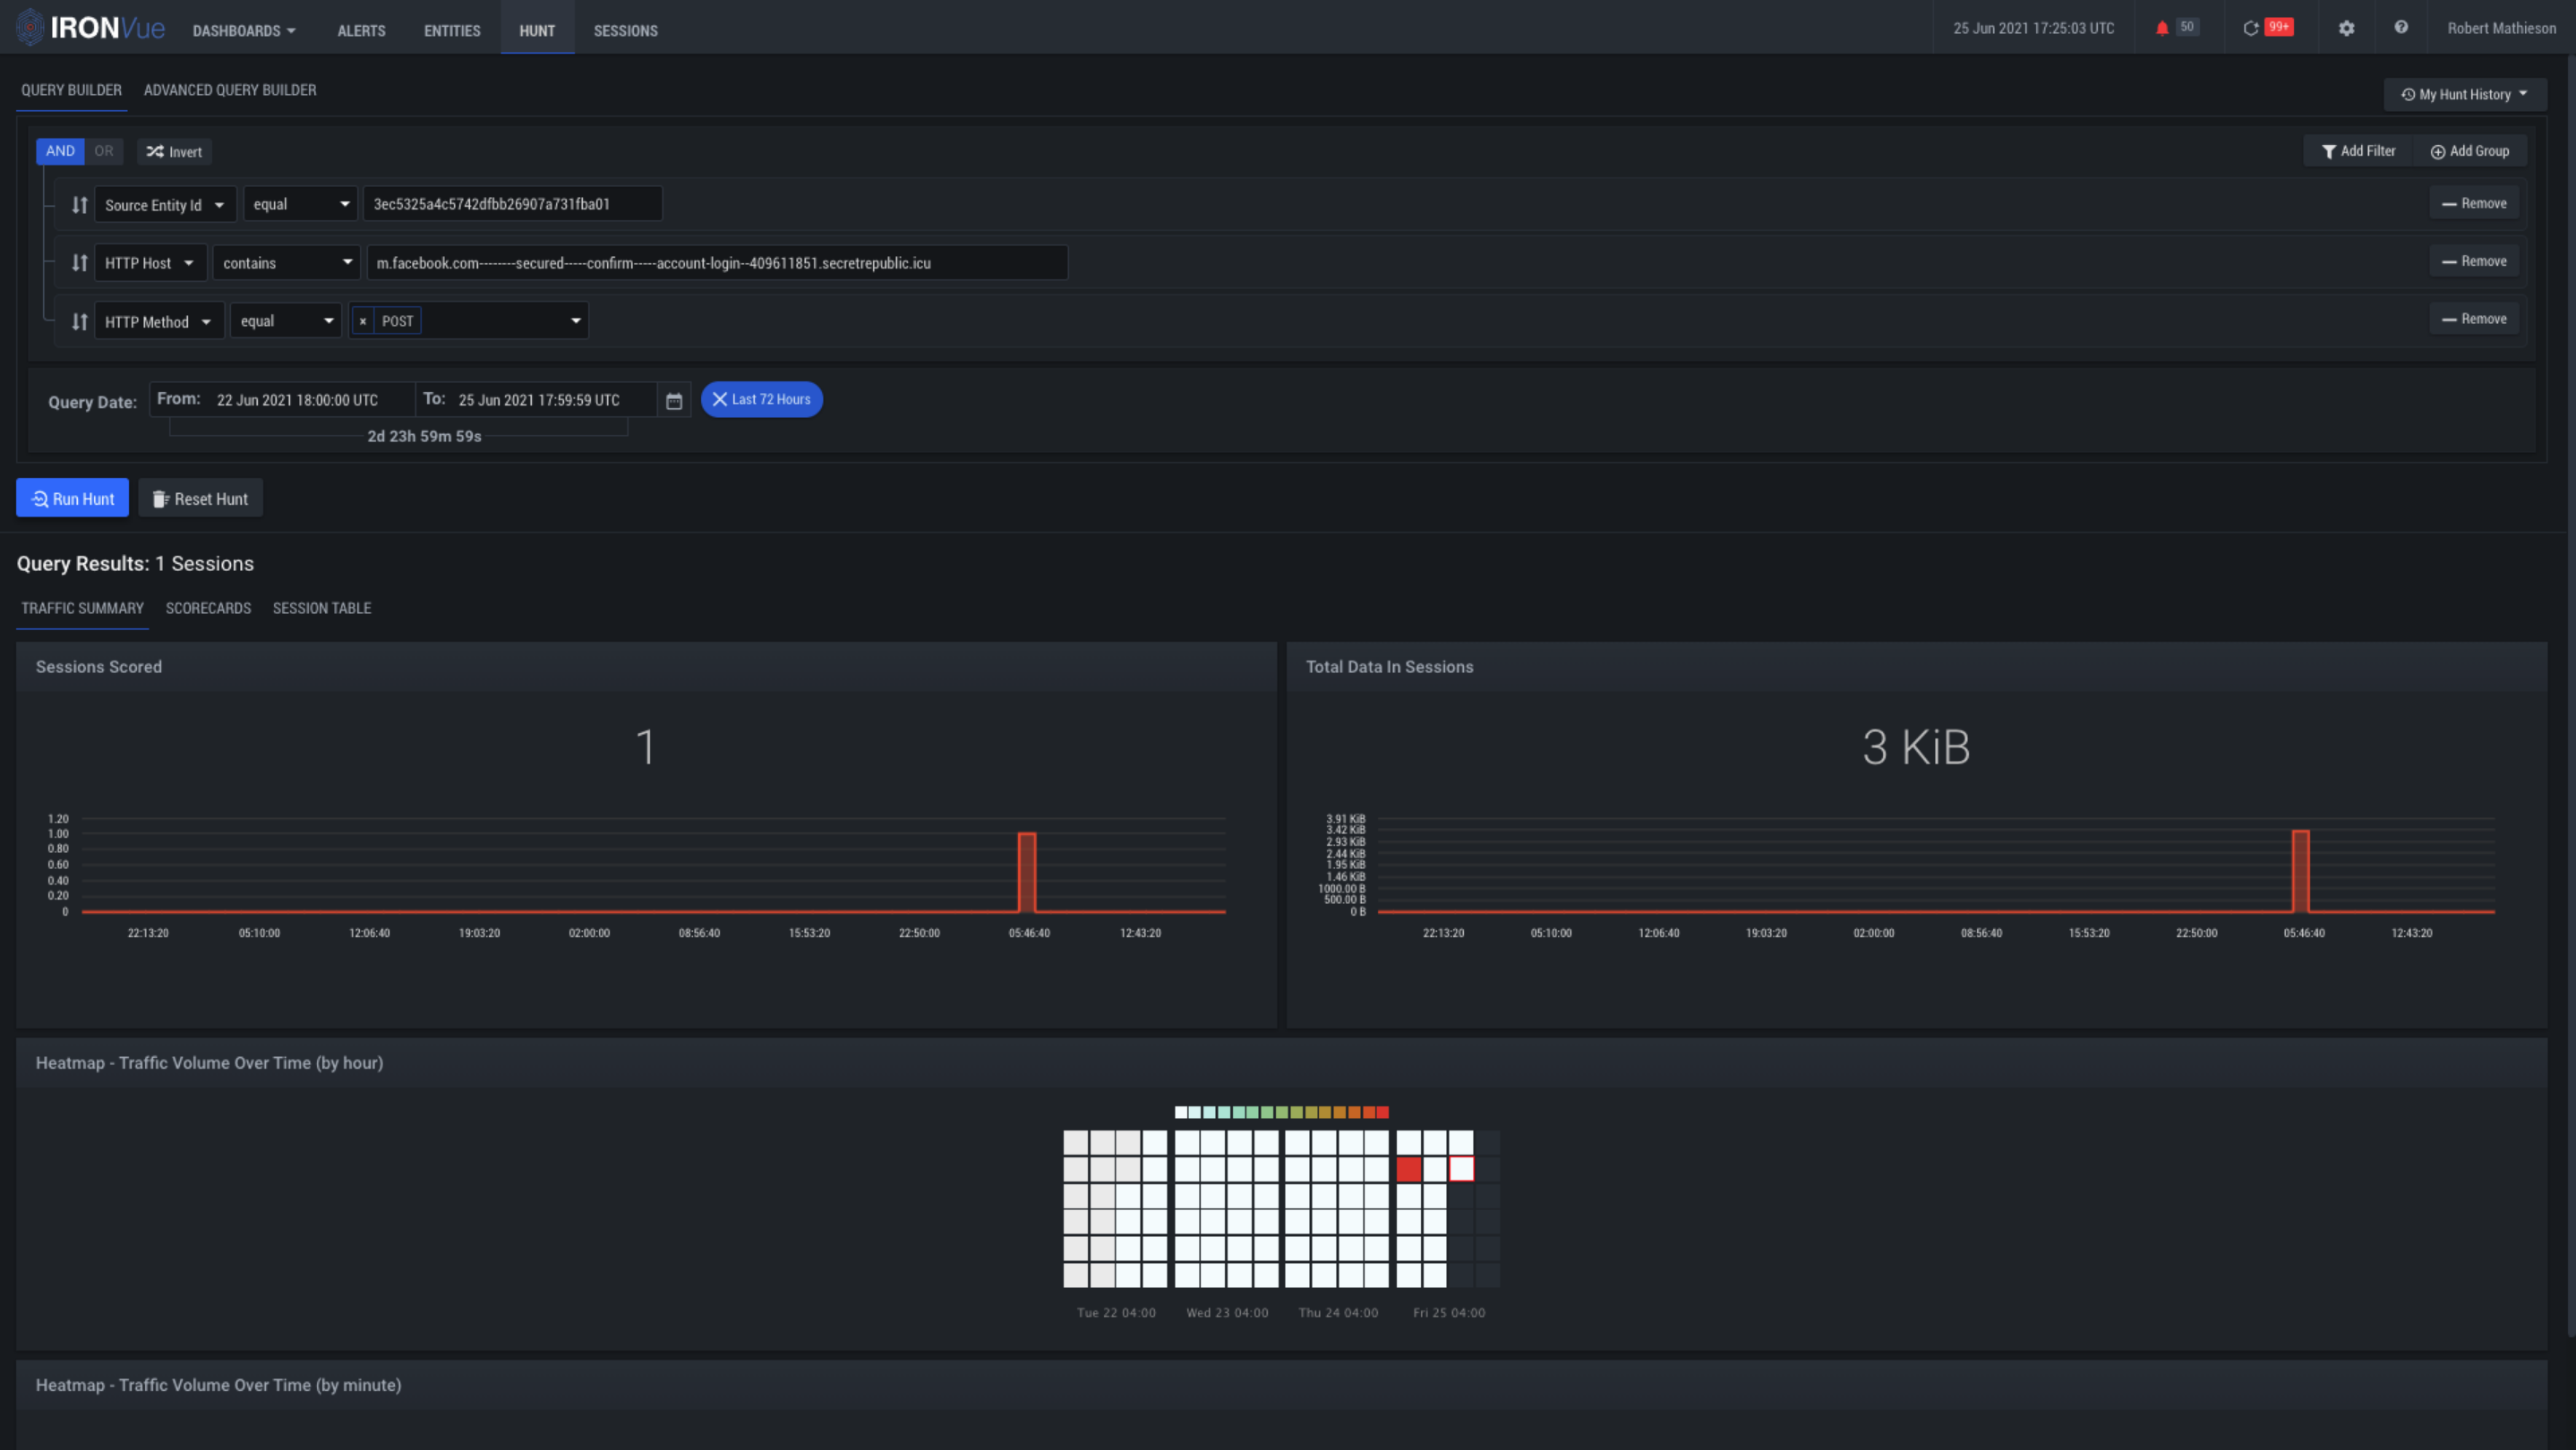Click the Run Hunt button

[x=72, y=499]
